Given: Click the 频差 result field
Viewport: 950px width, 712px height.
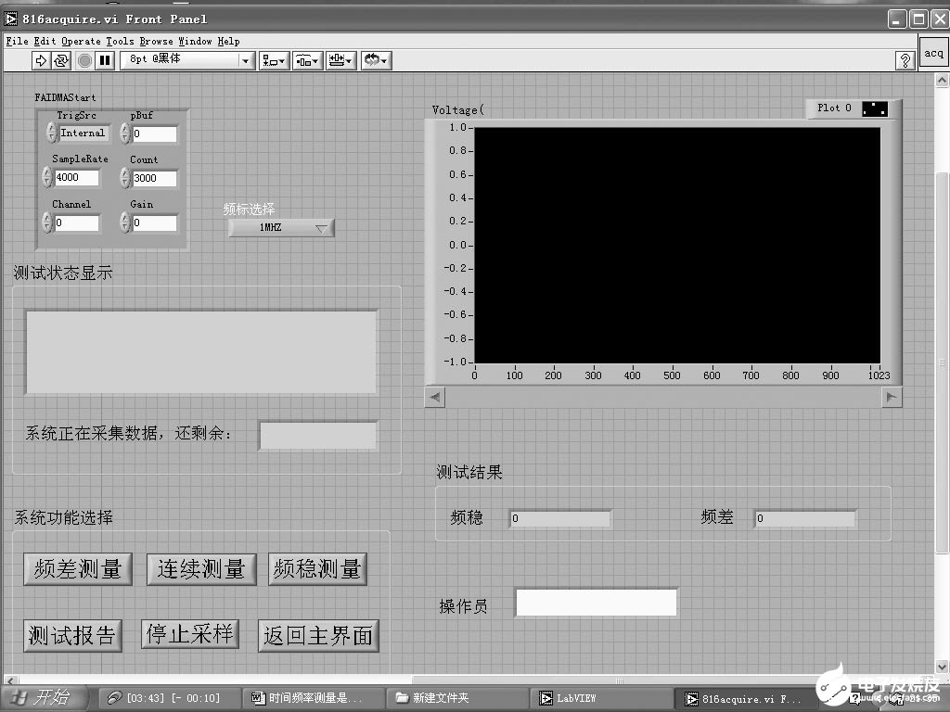Looking at the screenshot, I should [805, 518].
